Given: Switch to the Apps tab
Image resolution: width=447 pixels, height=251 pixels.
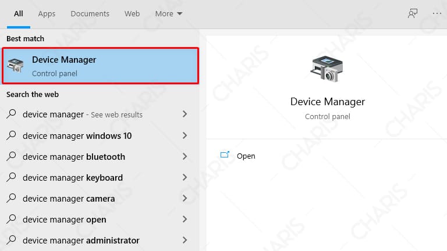Looking at the screenshot, I should (x=47, y=14).
